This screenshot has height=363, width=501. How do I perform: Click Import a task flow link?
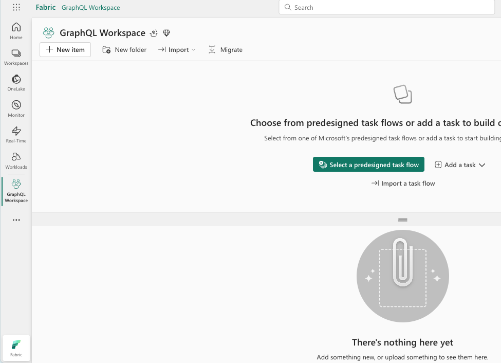[x=403, y=183]
